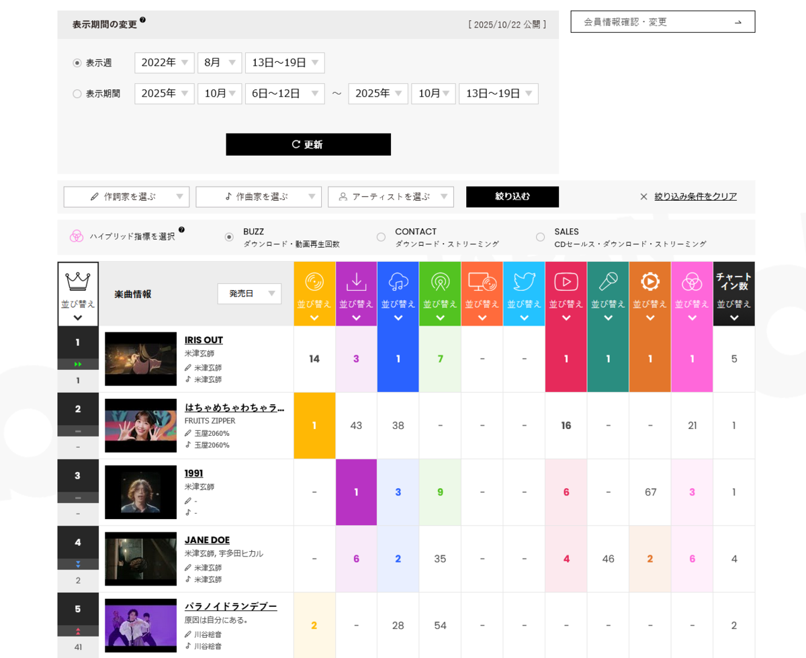
Task: Click help icon beside 表示期間の変更
Action: coord(142,20)
